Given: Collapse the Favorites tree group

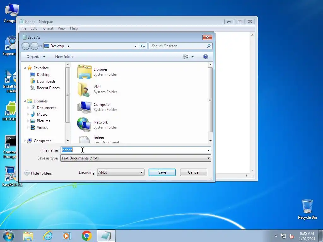Looking at the screenshot, I should pyautogui.click(x=25, y=68).
